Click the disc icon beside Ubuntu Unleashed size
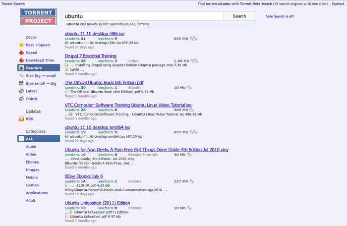Screen dimensions: 347x226 pos(189,208)
